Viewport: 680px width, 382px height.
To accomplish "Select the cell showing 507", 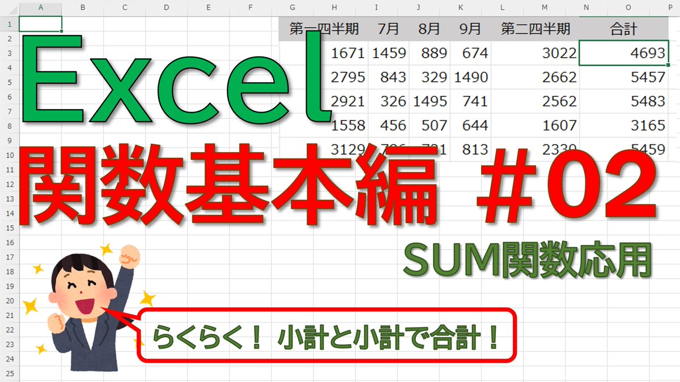I will pyautogui.click(x=430, y=125).
